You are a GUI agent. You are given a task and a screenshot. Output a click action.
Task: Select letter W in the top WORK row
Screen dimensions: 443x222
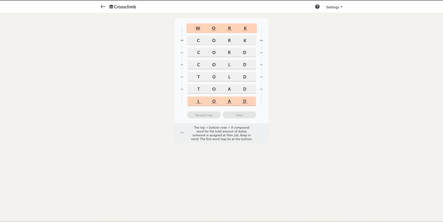[x=198, y=28]
